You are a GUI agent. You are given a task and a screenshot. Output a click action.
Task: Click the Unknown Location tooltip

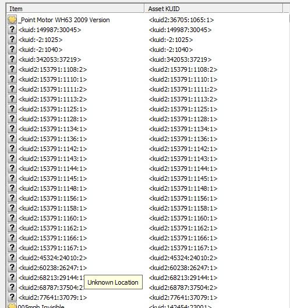click(x=113, y=282)
